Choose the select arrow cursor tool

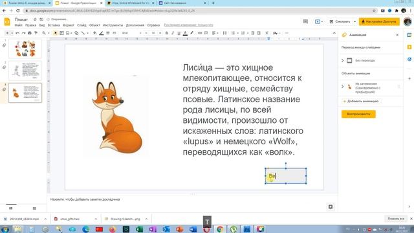[56, 33]
